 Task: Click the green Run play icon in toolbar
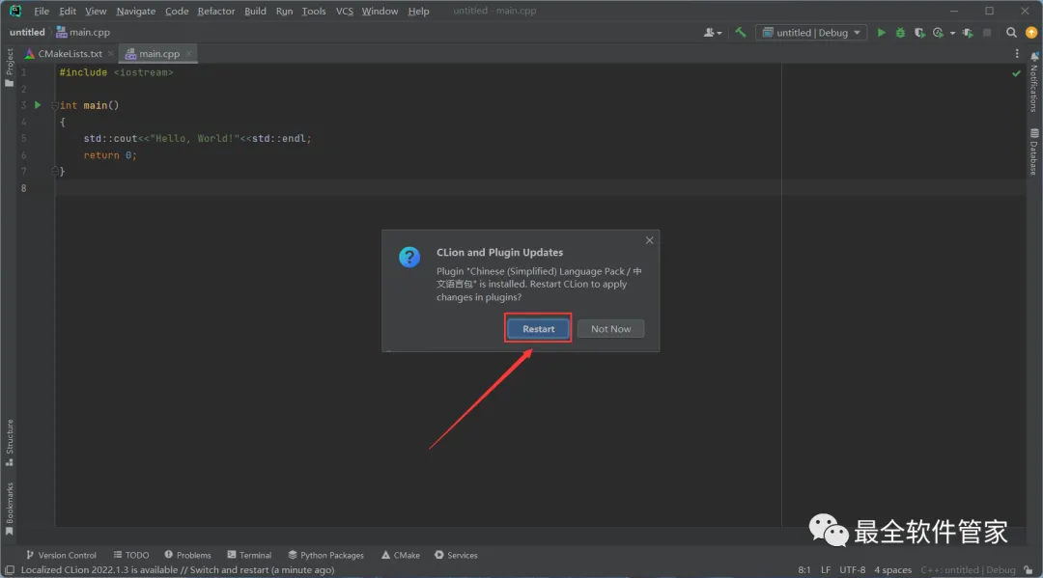882,33
